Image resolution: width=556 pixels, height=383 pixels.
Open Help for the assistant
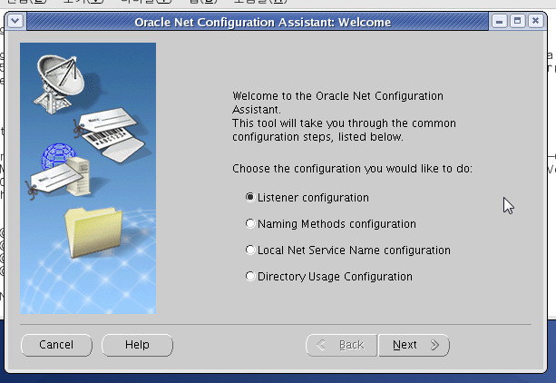137,345
